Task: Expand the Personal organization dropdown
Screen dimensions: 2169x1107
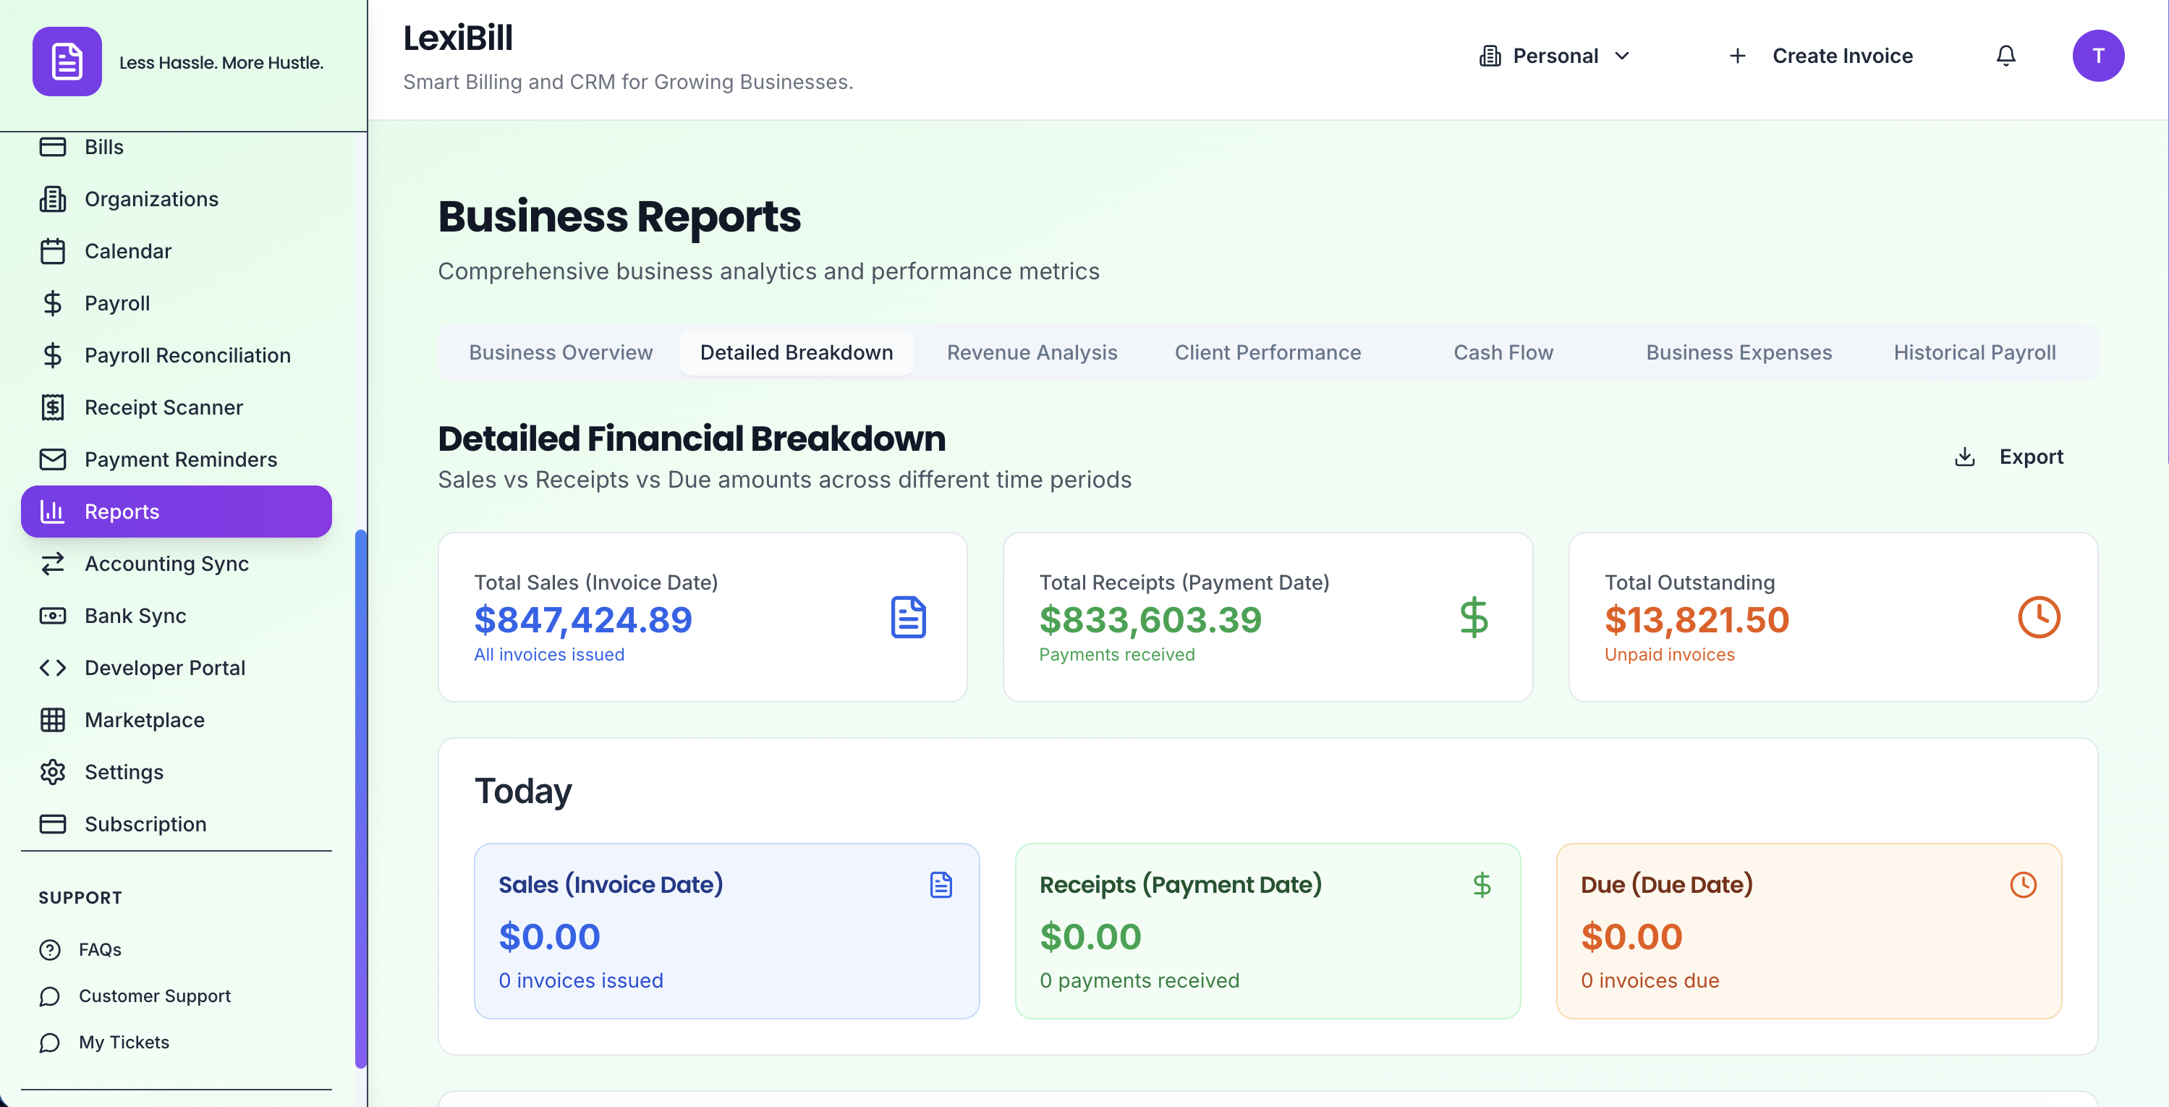Action: click(1555, 56)
